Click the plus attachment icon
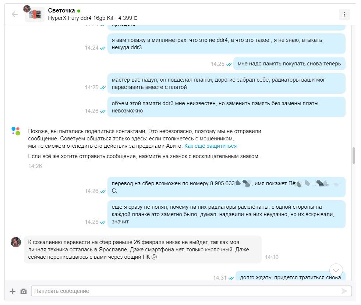Screen dimensions: 361x305 pos(13,291)
